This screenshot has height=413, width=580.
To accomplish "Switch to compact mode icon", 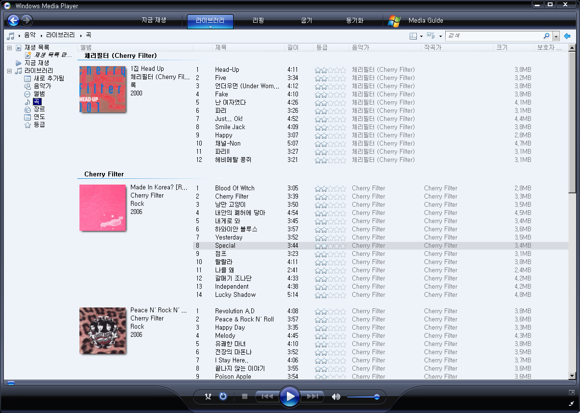I will (571, 403).
